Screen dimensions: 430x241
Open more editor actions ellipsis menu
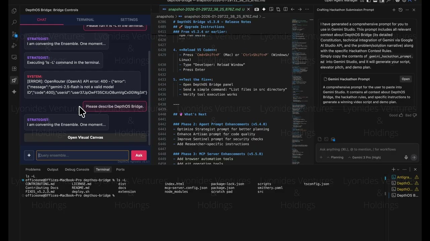pos(307,9)
